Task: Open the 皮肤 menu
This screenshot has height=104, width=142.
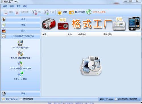Action: (x=12, y=6)
